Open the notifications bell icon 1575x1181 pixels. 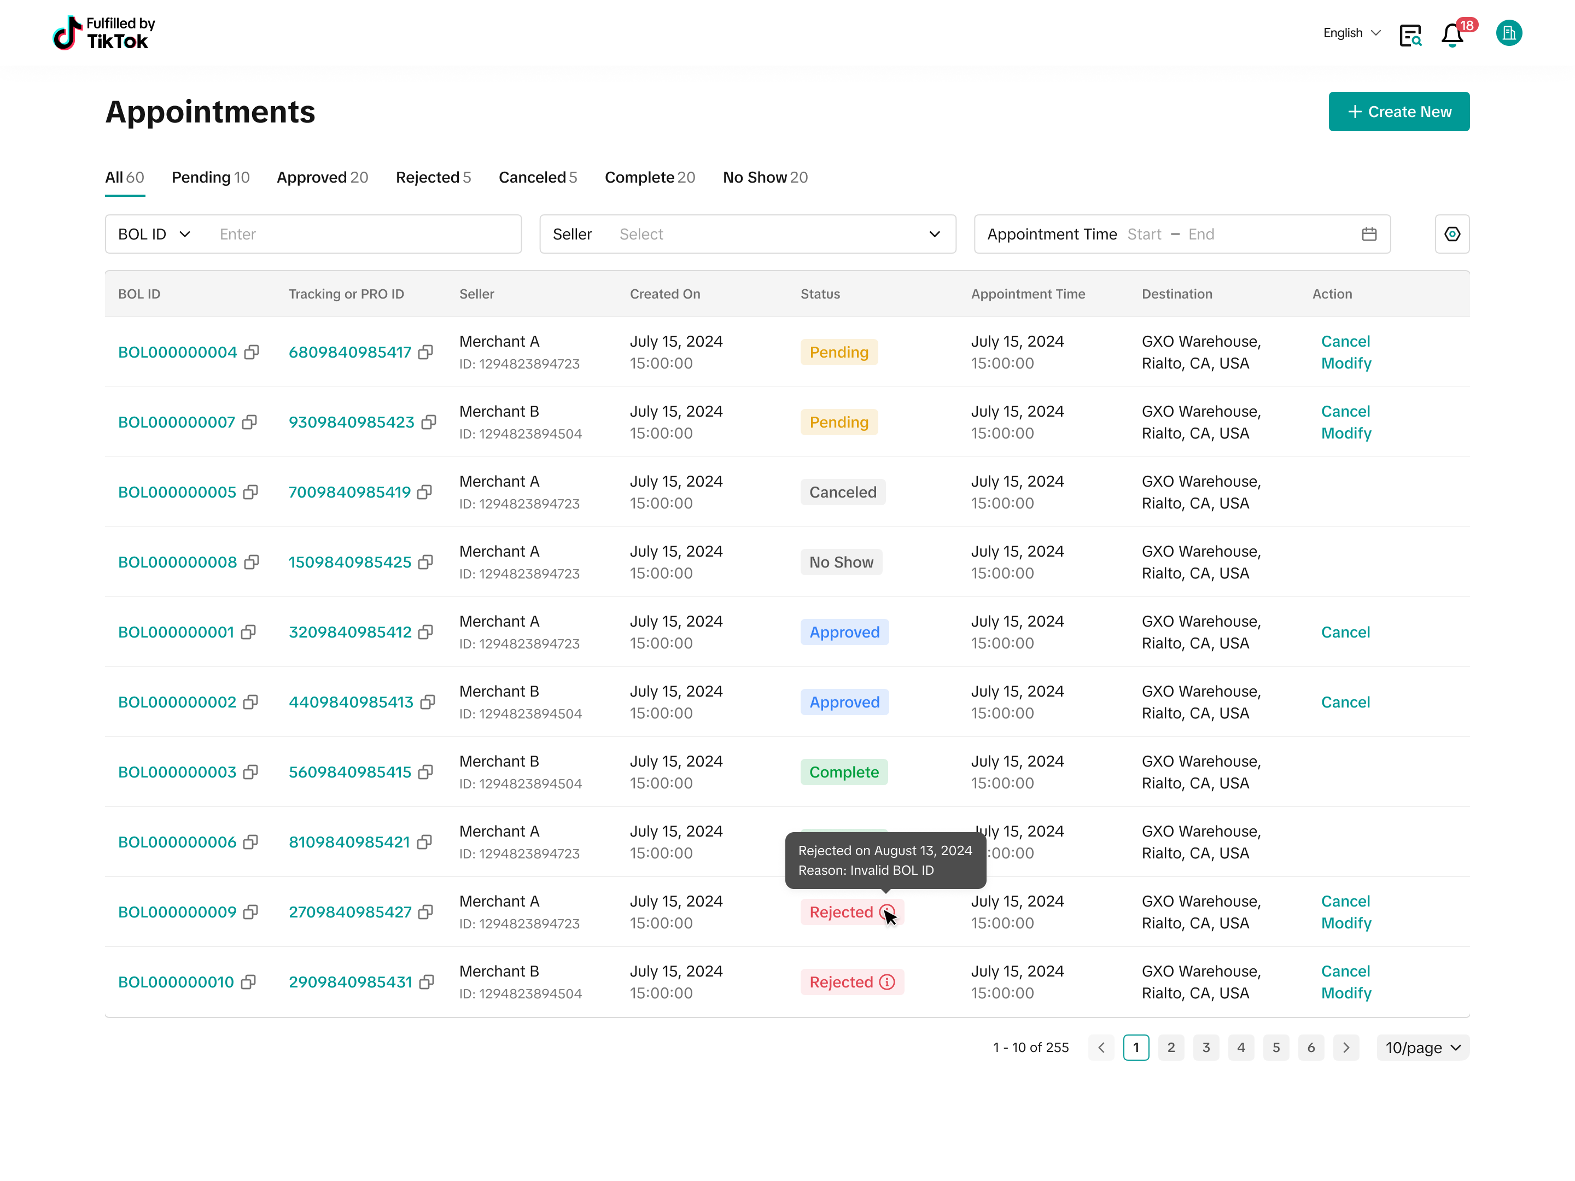click(x=1452, y=34)
